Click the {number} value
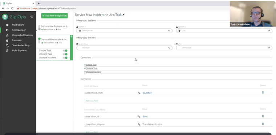This screenshot has height=135, width=276. [147, 93]
